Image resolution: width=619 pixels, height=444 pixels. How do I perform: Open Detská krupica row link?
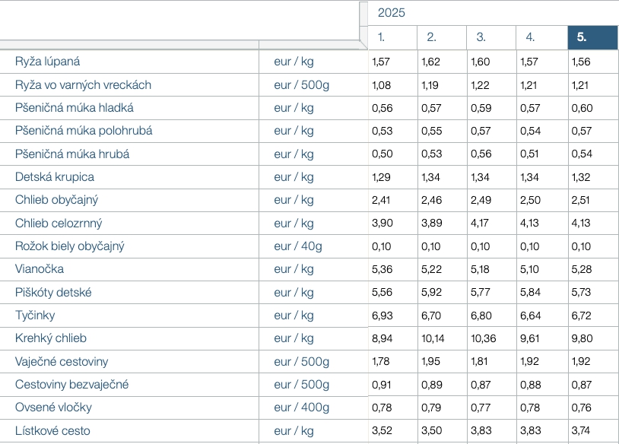tap(55, 177)
